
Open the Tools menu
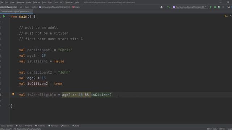(x=56, y=3)
